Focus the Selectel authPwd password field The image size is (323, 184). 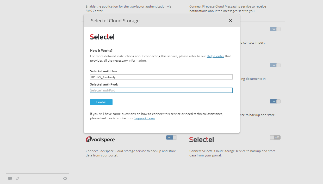(x=161, y=90)
